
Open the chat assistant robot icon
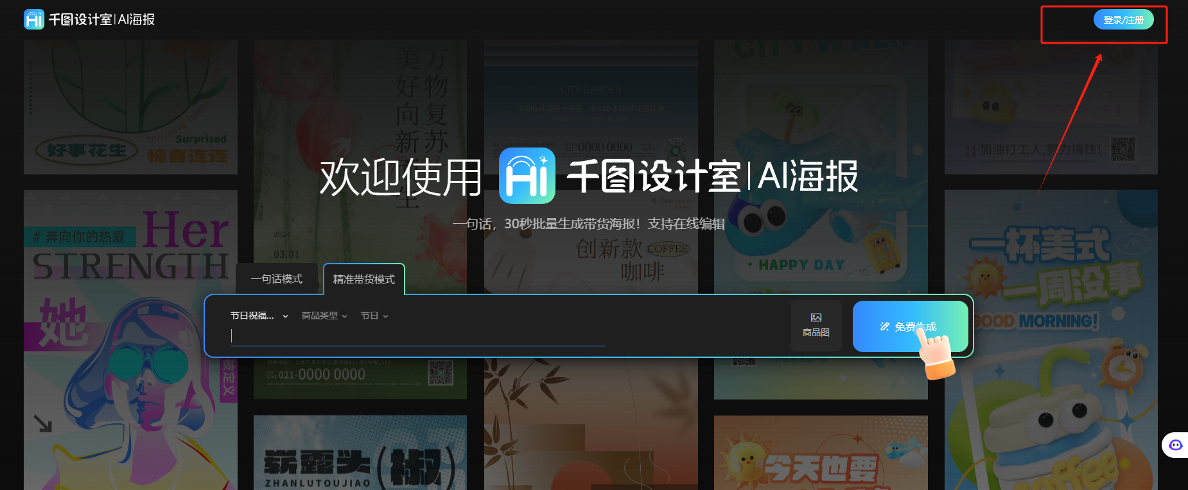(x=1175, y=444)
